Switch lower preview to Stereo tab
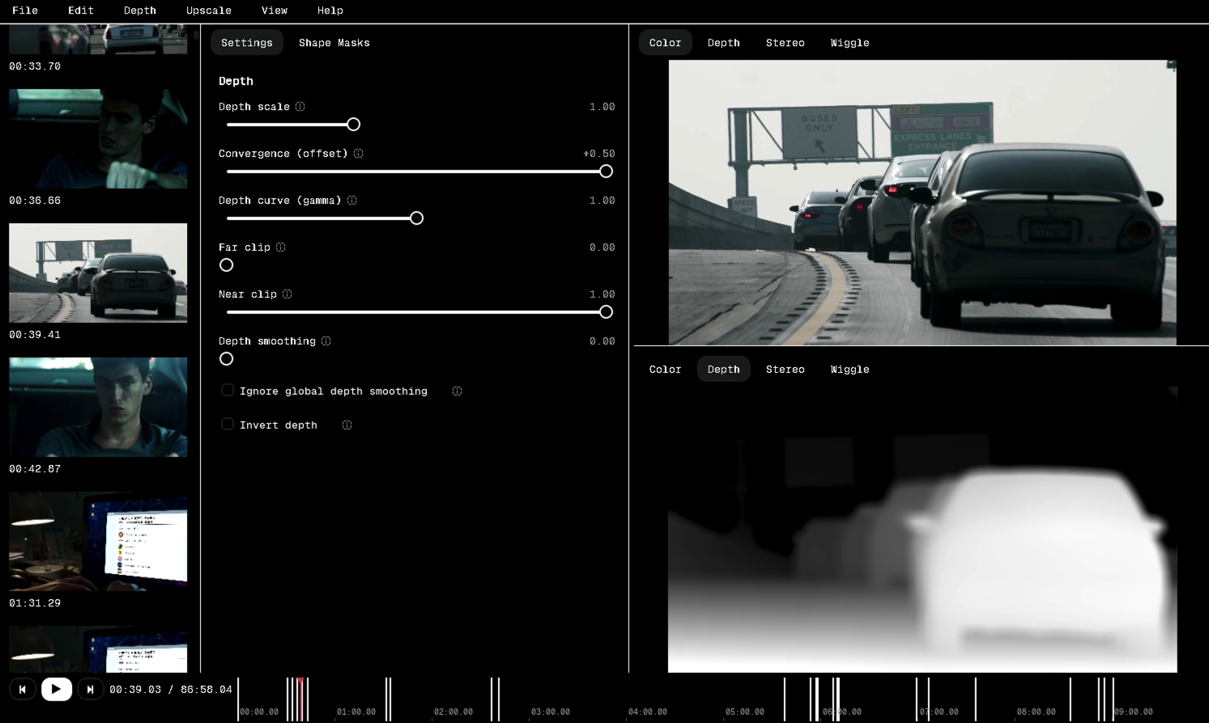Screen dimensions: 1209x723 pyautogui.click(x=785, y=370)
